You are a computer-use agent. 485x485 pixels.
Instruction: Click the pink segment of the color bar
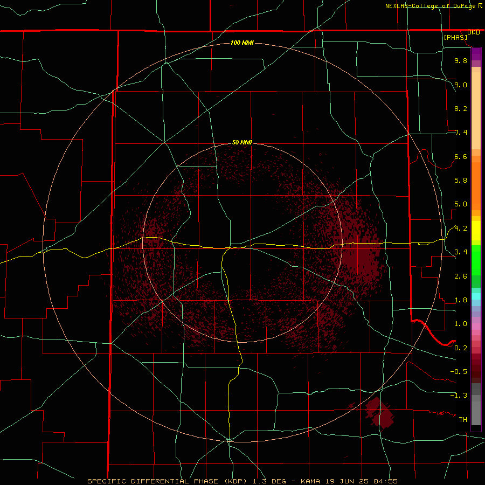click(x=476, y=327)
